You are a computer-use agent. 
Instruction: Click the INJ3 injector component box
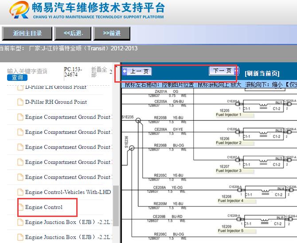point(263,162)
